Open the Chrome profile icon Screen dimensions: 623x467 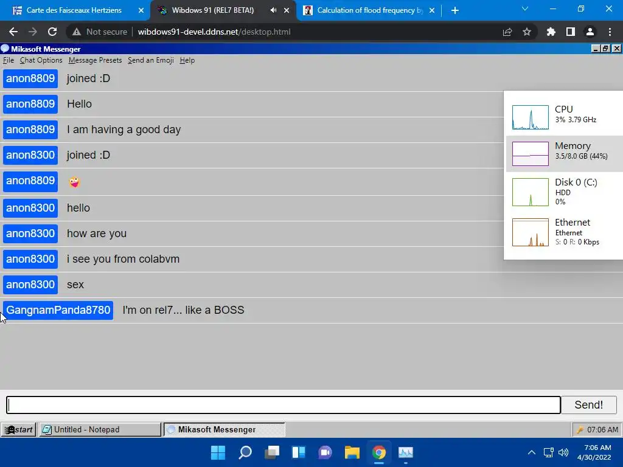(590, 32)
